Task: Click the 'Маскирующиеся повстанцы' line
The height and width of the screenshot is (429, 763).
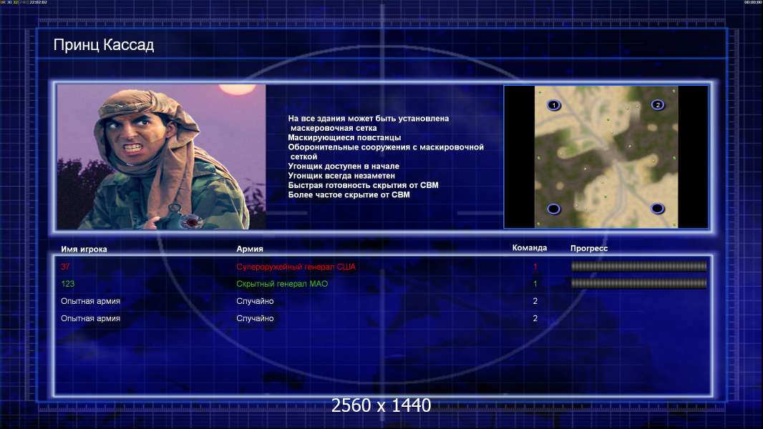Action: pyautogui.click(x=344, y=137)
